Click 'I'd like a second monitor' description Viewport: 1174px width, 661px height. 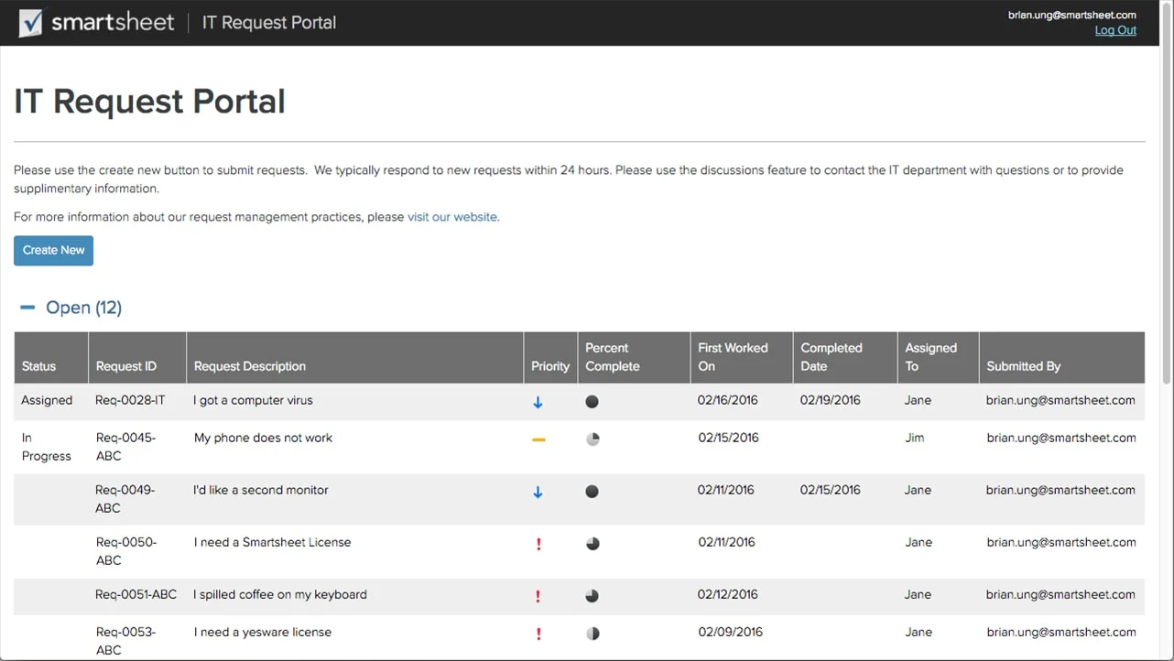pos(261,490)
